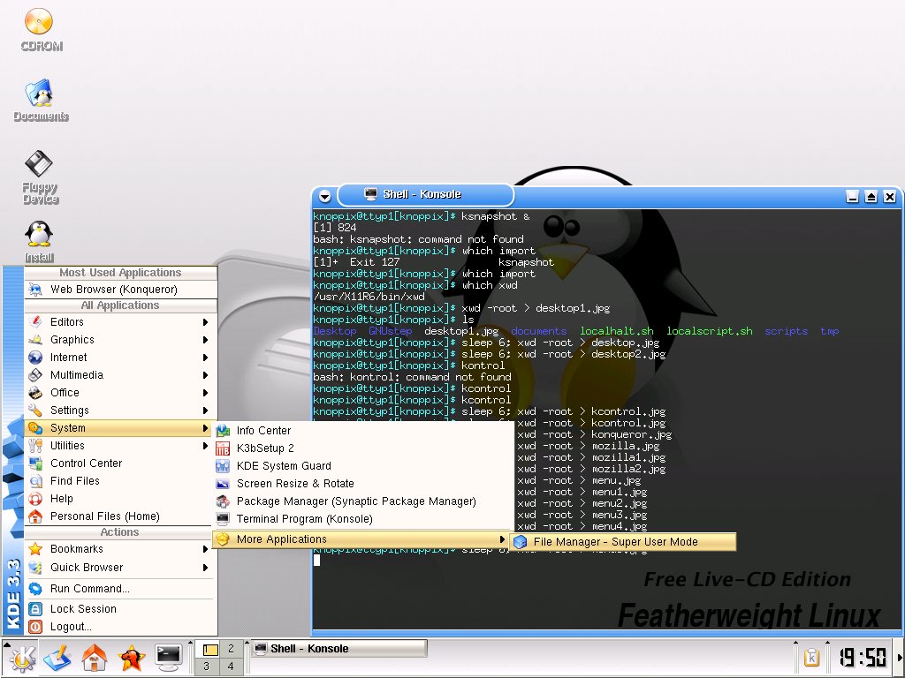
Task: Choose Web Browser (Konqueror) from the menu
Action: point(120,290)
